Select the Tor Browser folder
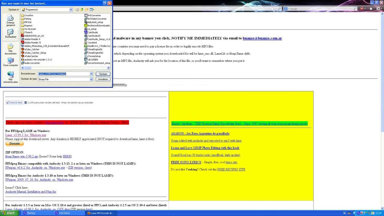Screen dimensions: 384x216 pos(28,29)
